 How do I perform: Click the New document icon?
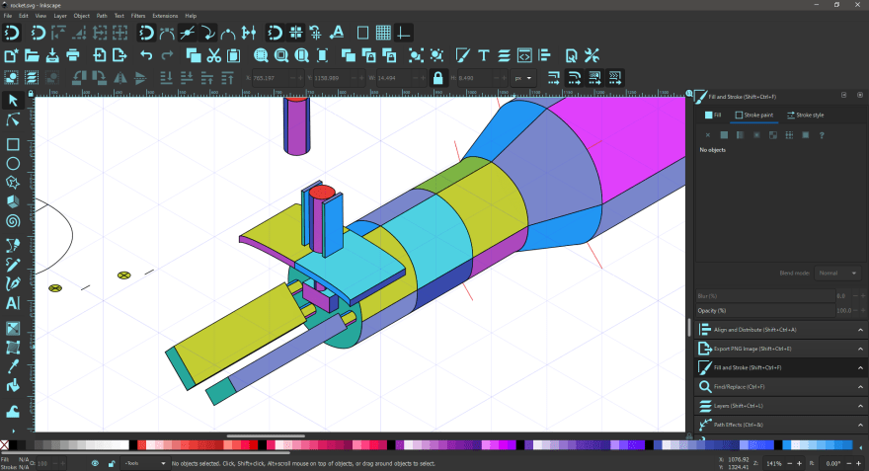tap(11, 55)
